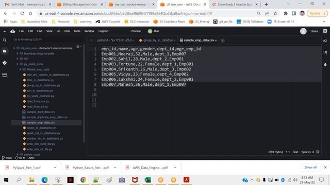330x185 pixels.
Task: Click Show all downloads
Action: pyautogui.click(x=310, y=168)
